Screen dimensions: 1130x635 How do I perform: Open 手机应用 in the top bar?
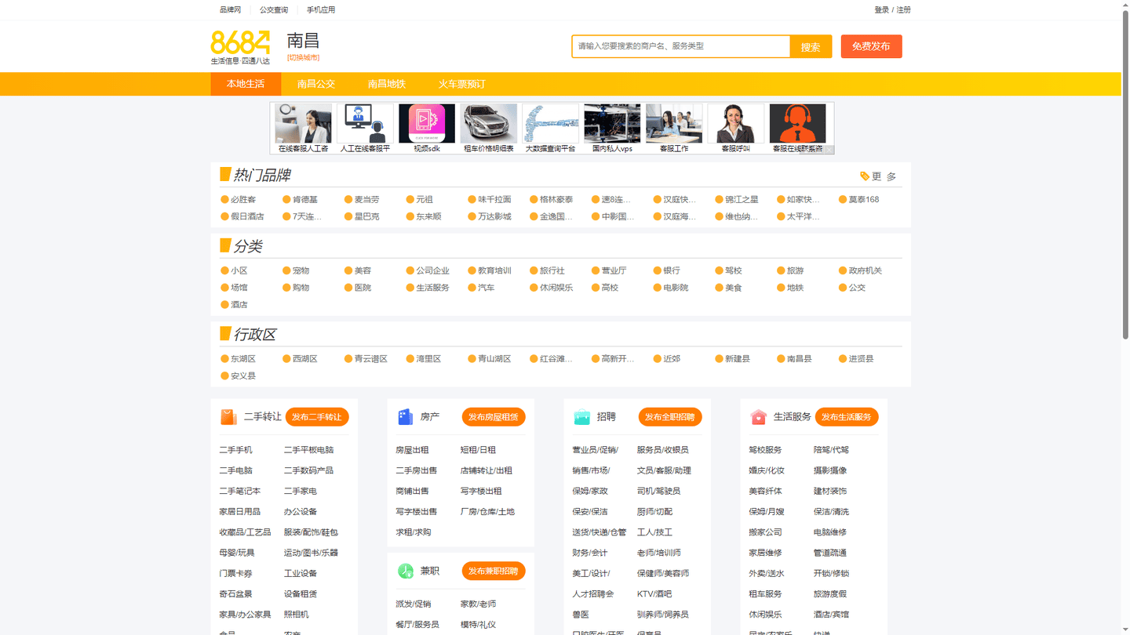click(321, 10)
